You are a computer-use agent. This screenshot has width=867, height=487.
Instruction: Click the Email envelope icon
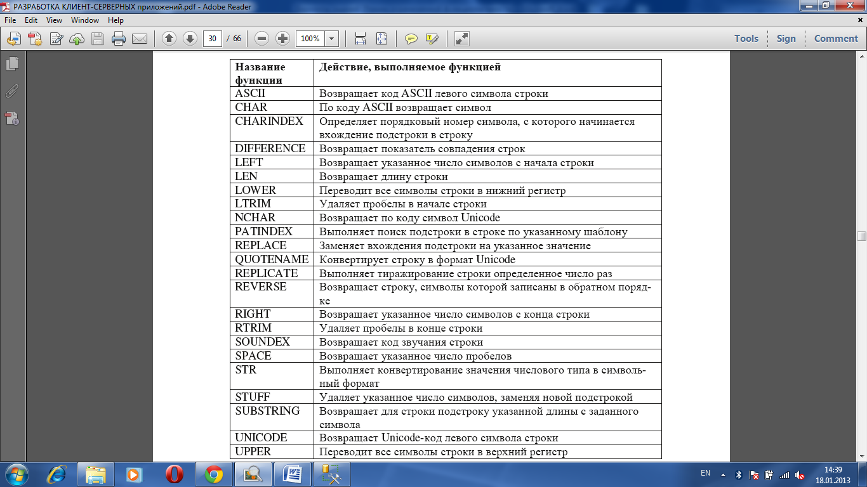(140, 39)
